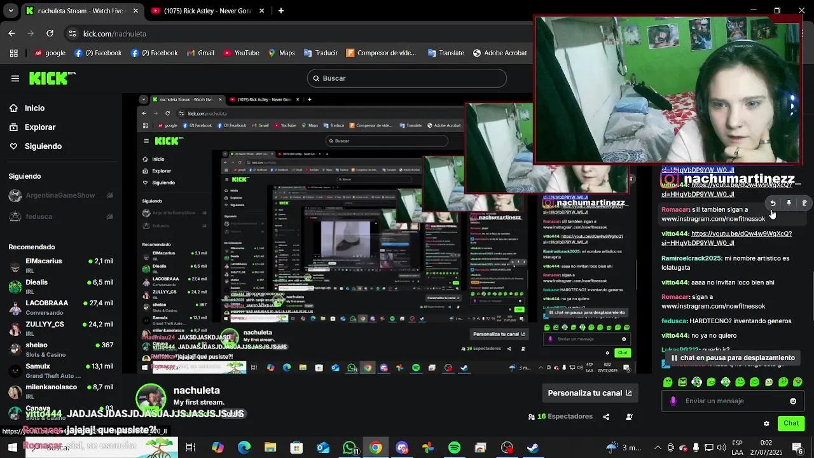The image size is (814, 458).
Task: Open the Samulx recommended channel
Action: [x=61, y=370]
